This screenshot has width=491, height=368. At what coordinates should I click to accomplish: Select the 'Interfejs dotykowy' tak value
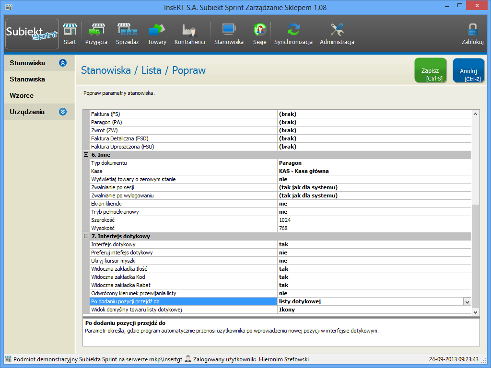pos(374,244)
